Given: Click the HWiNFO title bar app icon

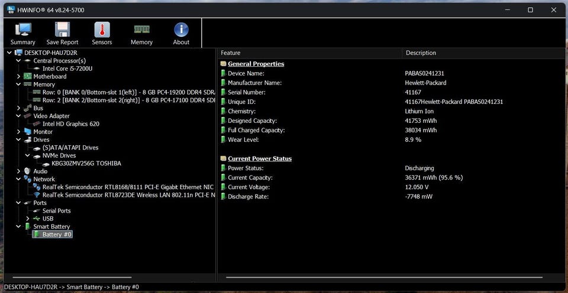Looking at the screenshot, I should coord(11,10).
